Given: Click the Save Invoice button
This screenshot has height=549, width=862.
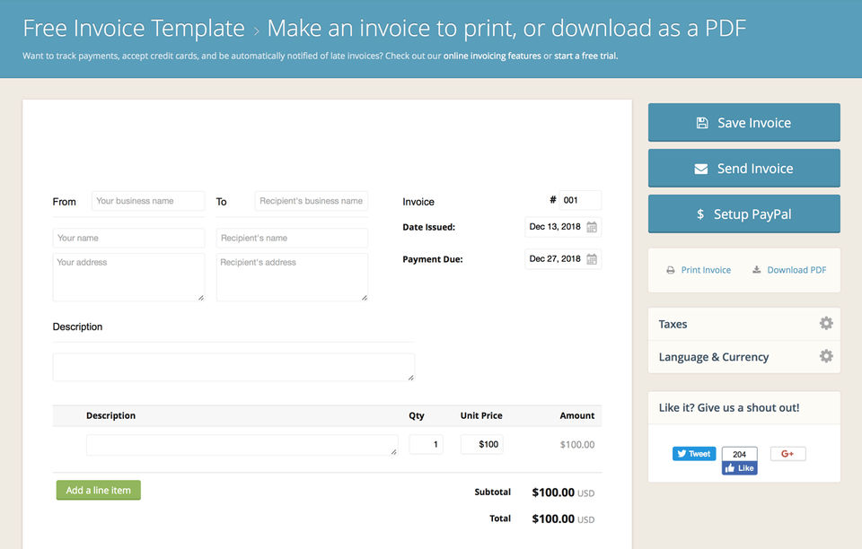Looking at the screenshot, I should click(743, 122).
